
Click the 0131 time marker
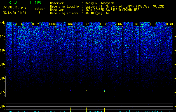pyautogui.click(x=19, y=24)
